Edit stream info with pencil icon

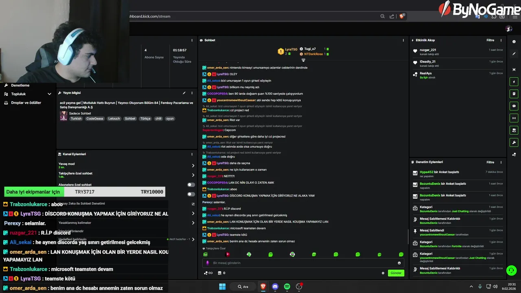tap(184, 93)
